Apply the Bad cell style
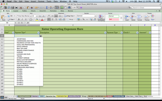162x101 pixels. (x=114, y=19)
